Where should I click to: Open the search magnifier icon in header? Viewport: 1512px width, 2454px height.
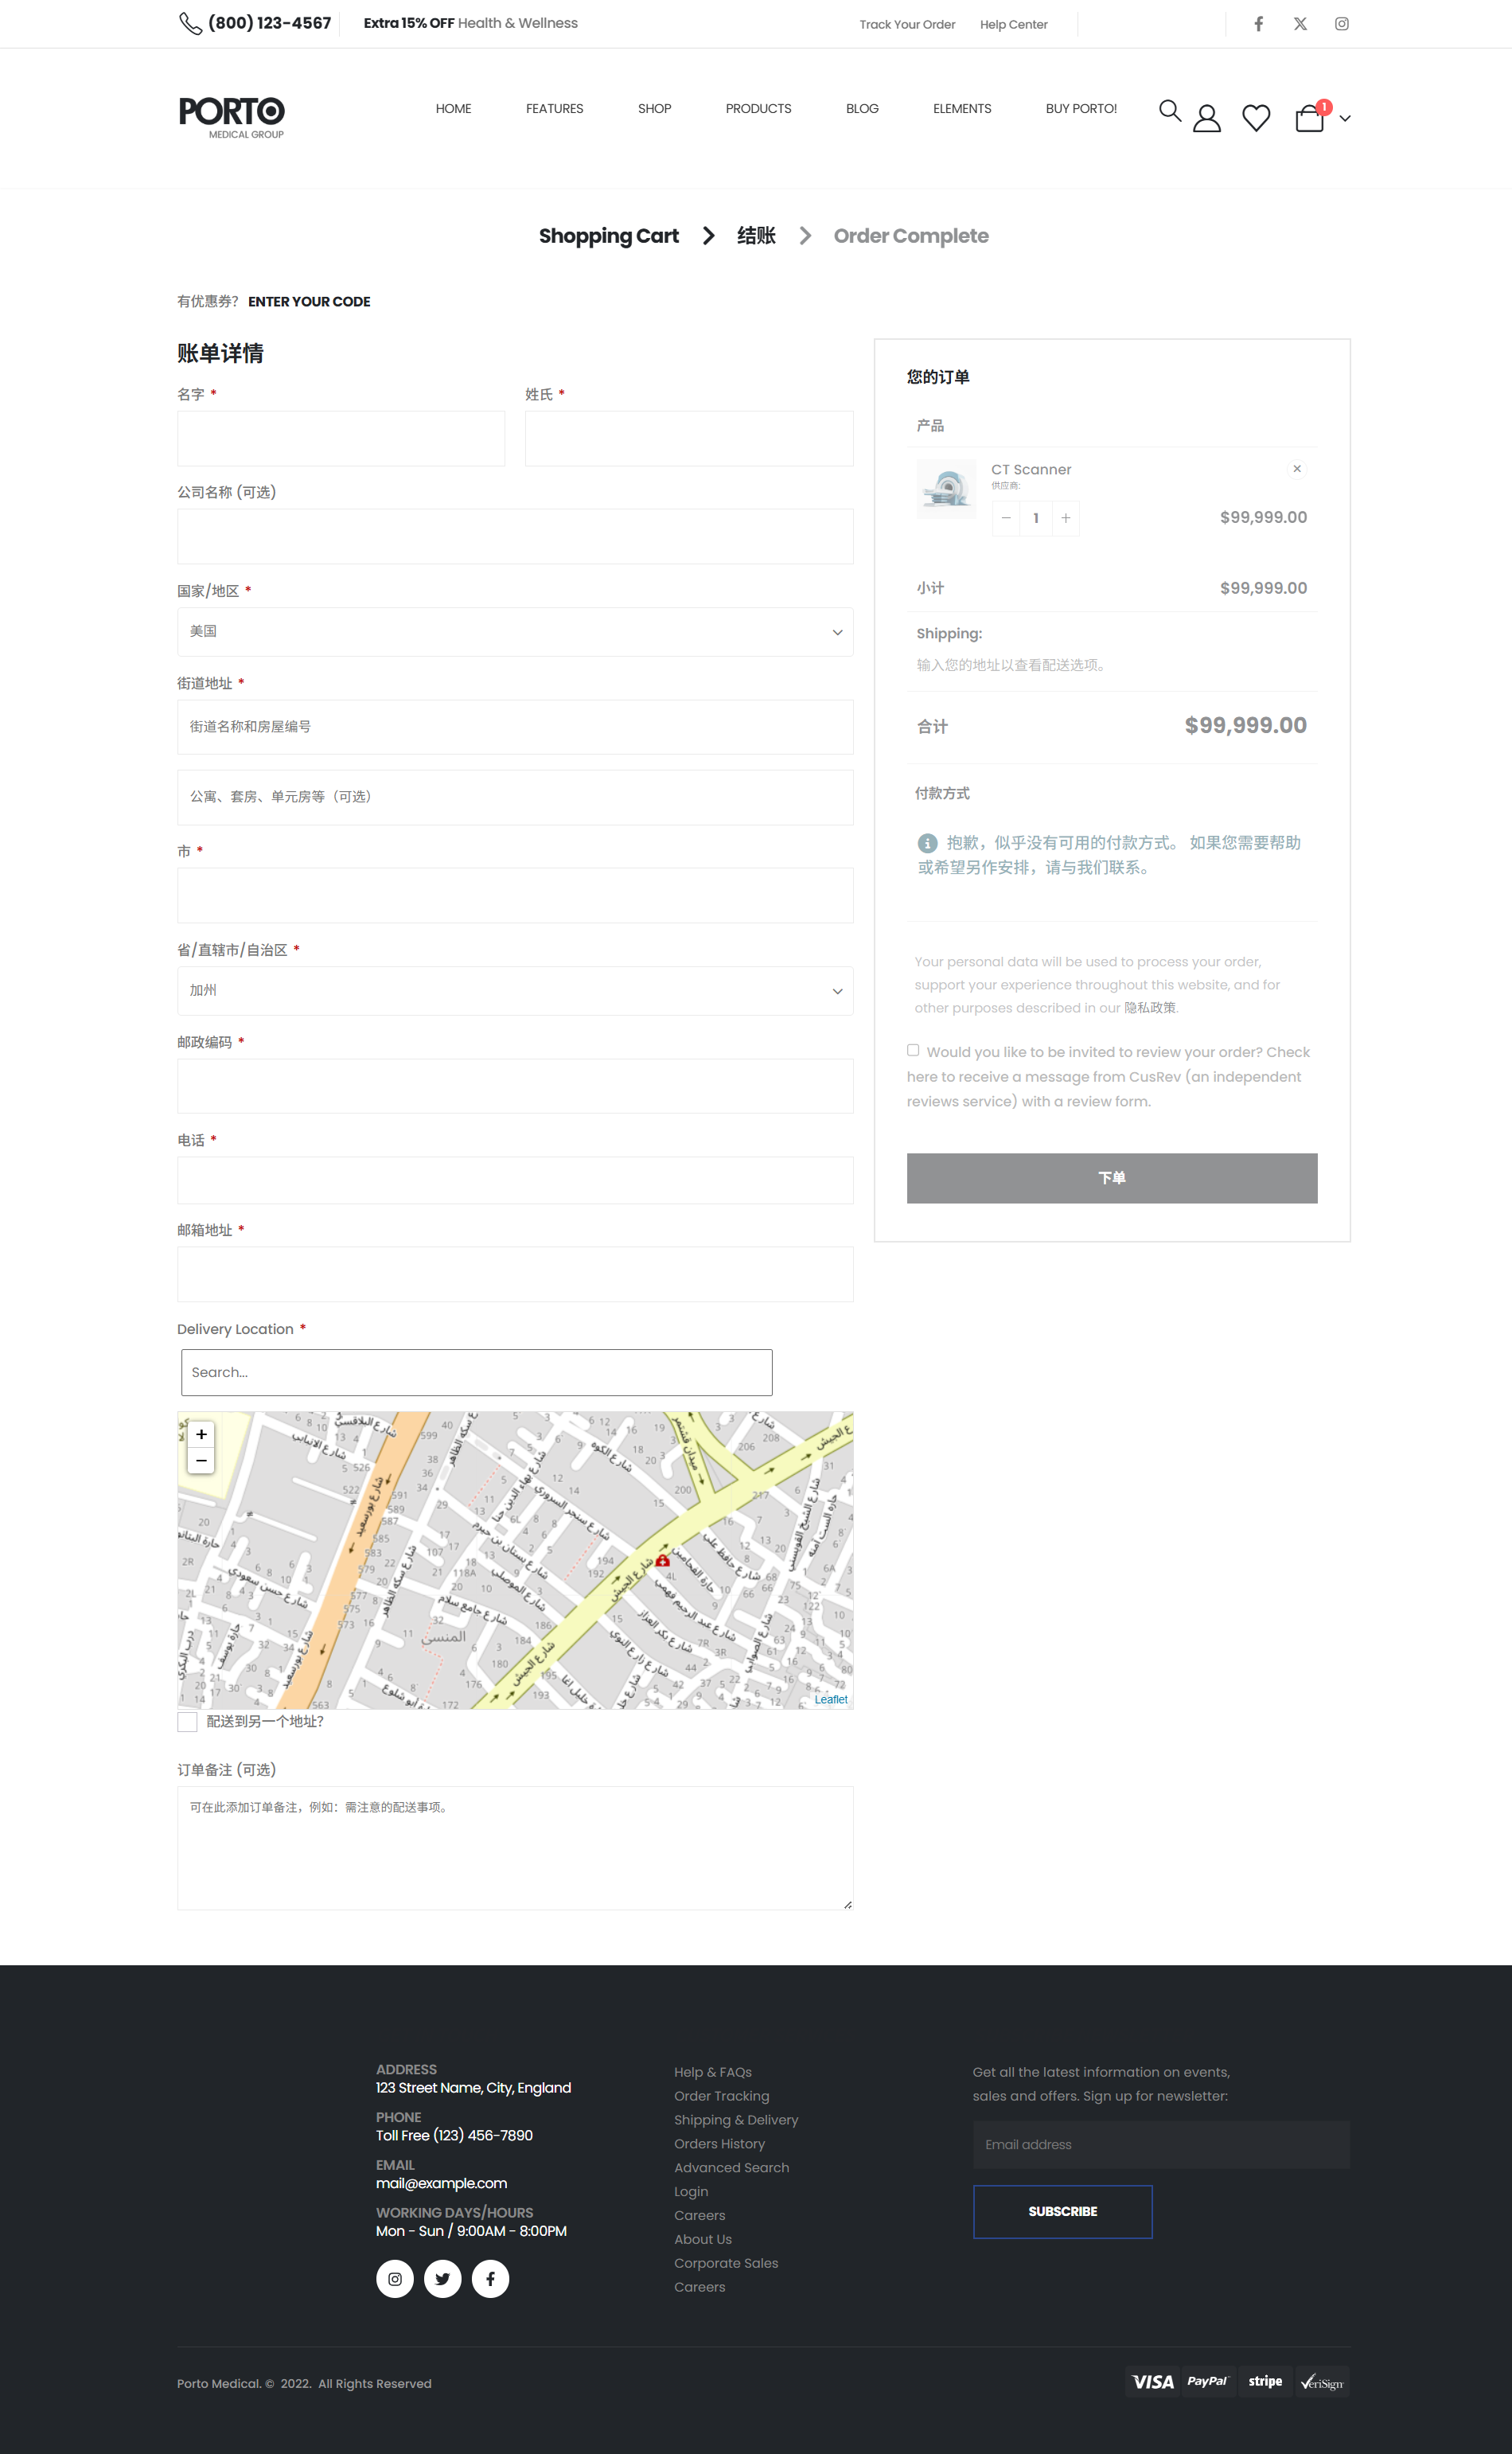click(1169, 111)
